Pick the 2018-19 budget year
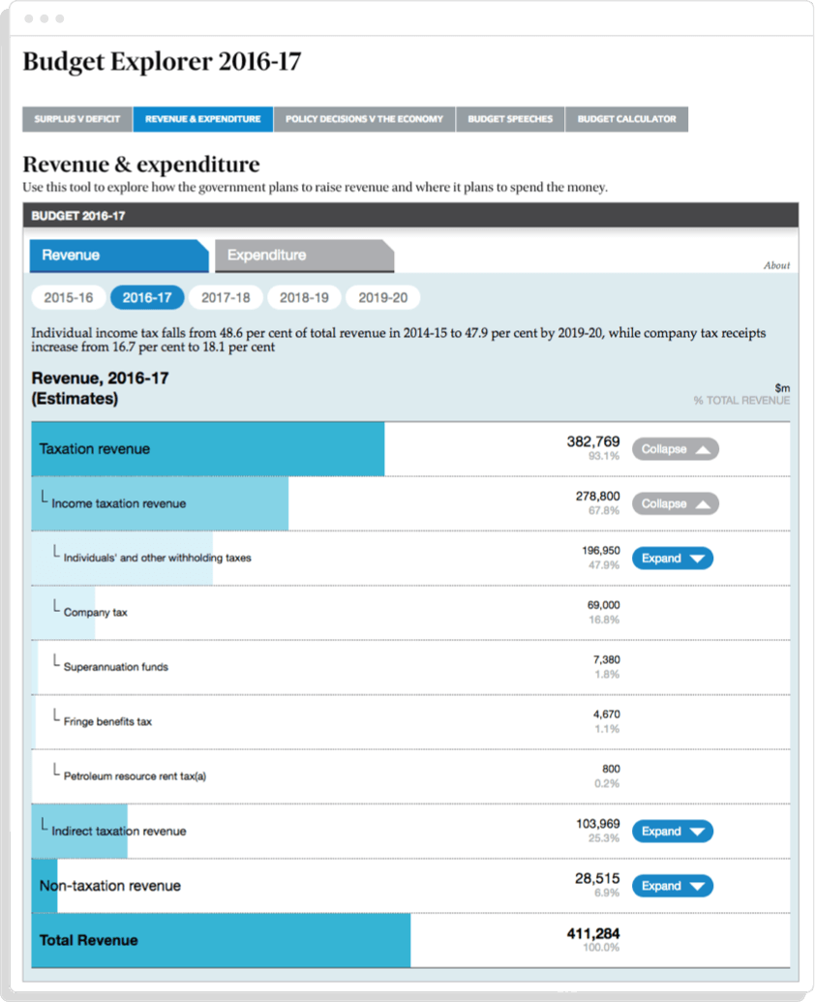This screenshot has height=1002, width=815. [x=304, y=298]
